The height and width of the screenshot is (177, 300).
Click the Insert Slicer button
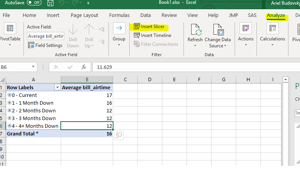pos(149,27)
